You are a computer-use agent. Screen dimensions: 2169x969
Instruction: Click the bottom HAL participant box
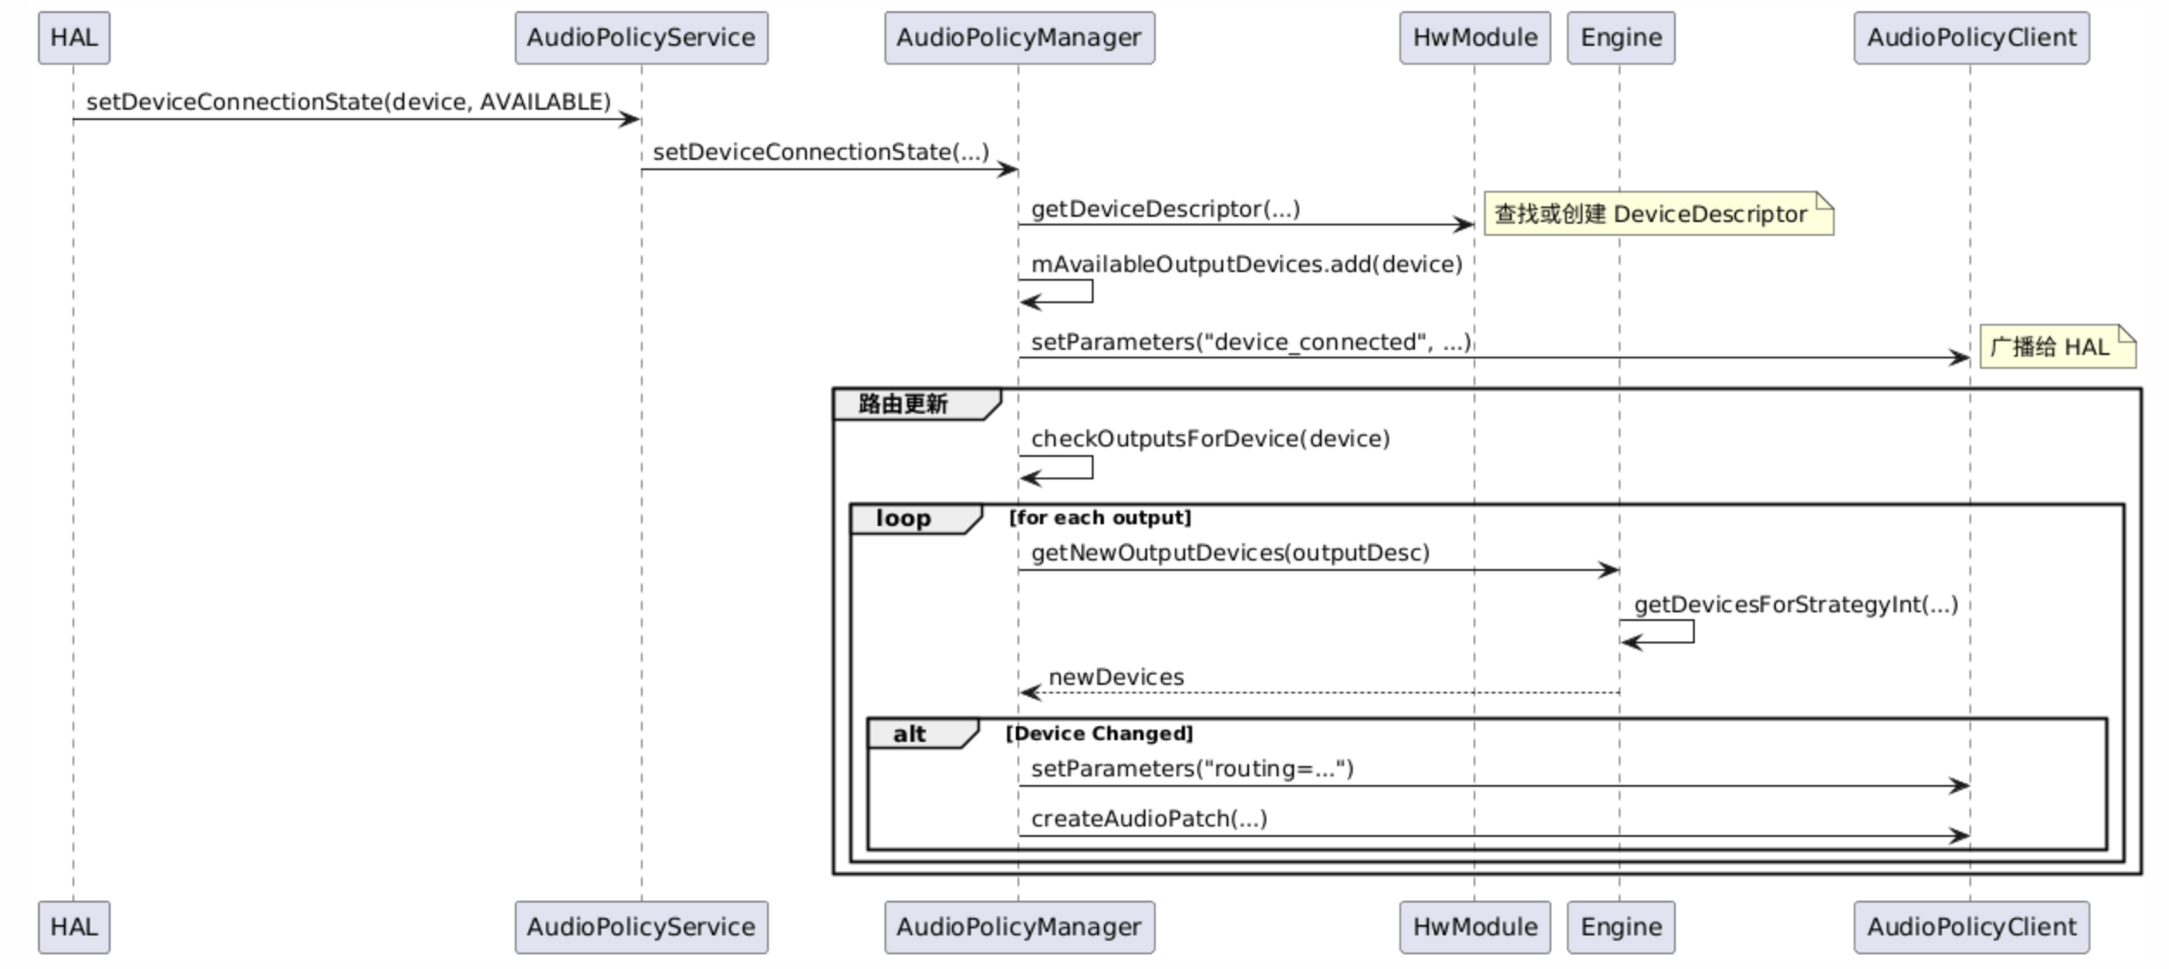point(73,928)
